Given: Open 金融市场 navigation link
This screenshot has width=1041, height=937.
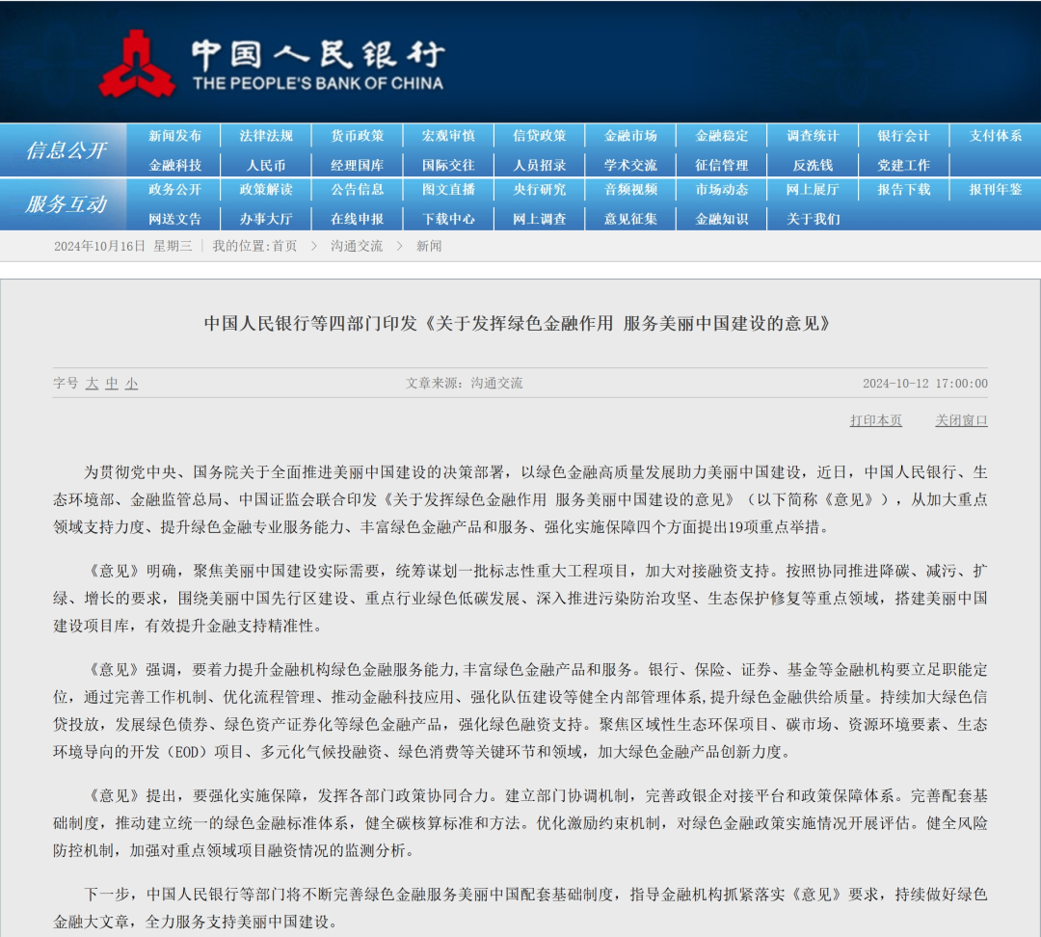Looking at the screenshot, I should click(x=630, y=136).
